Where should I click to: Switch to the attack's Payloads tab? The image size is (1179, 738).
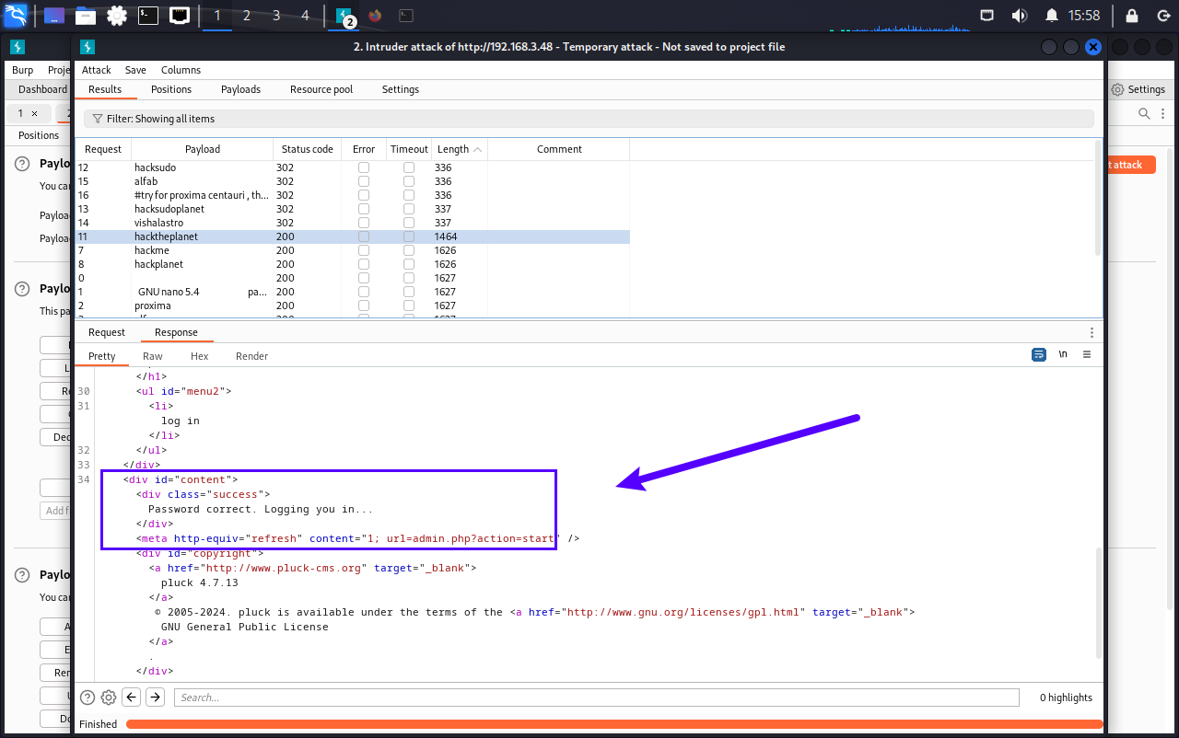(x=240, y=89)
